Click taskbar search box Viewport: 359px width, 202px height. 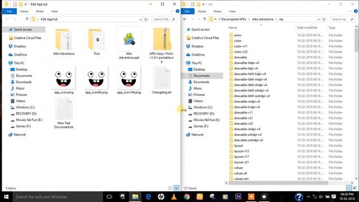tap(58, 197)
